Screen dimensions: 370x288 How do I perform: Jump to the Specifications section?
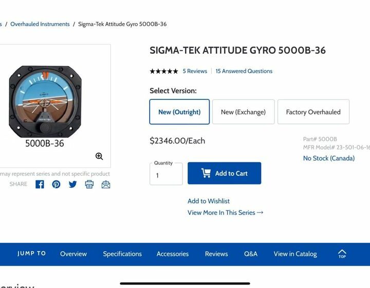(122, 254)
